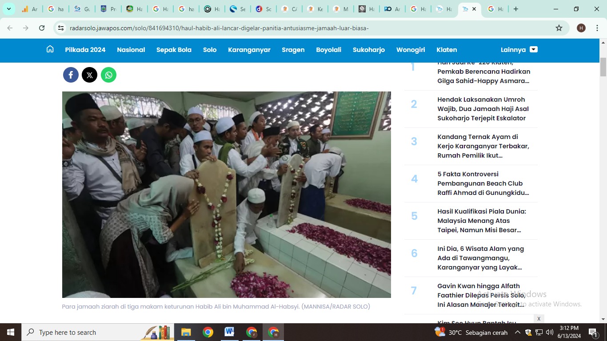607x341 pixels.
Task: Open the 6 Wisata Alam Tawangmangu article
Action: (480, 258)
